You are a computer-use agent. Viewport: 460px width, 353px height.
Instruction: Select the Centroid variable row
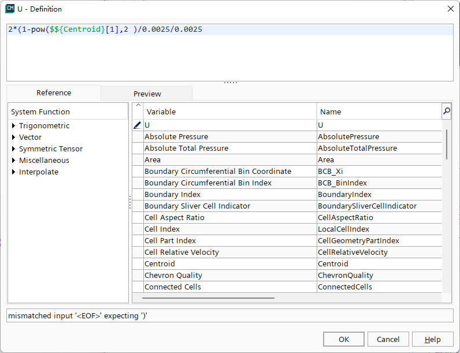[229, 264]
